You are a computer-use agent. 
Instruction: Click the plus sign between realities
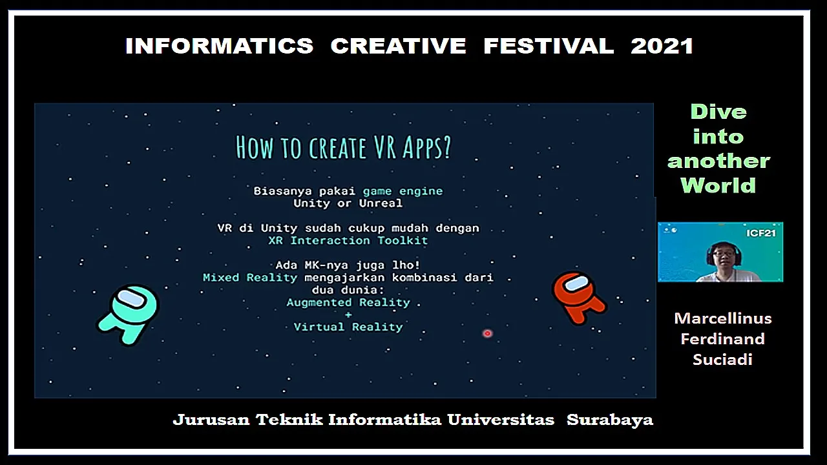348,315
